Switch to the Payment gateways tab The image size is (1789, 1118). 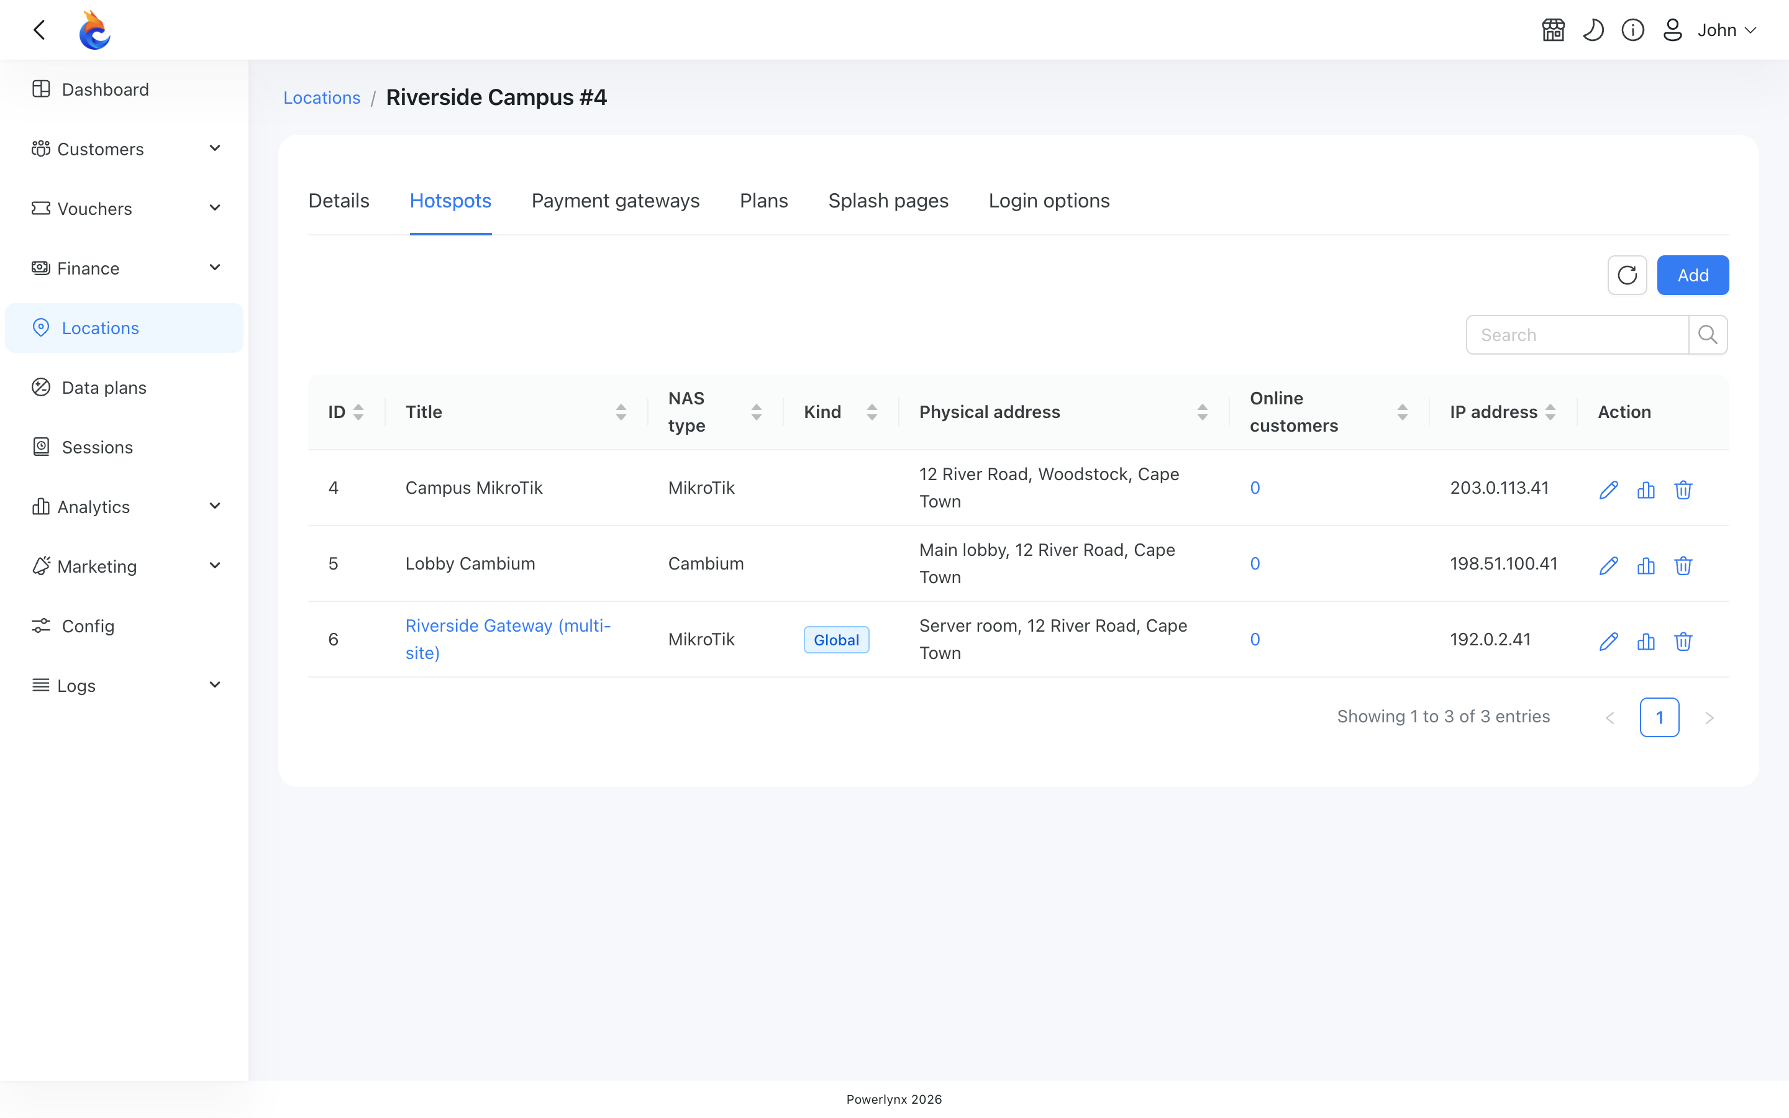(x=615, y=201)
